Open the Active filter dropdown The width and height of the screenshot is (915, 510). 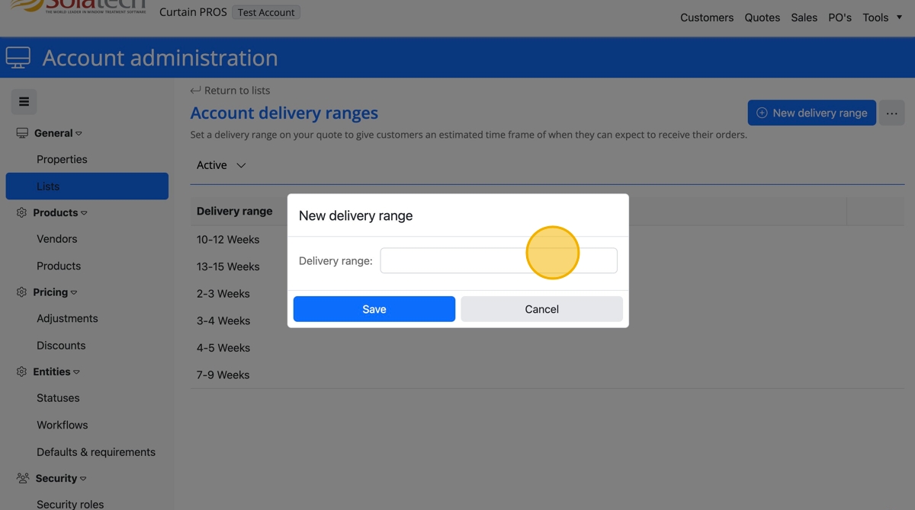[x=221, y=165]
